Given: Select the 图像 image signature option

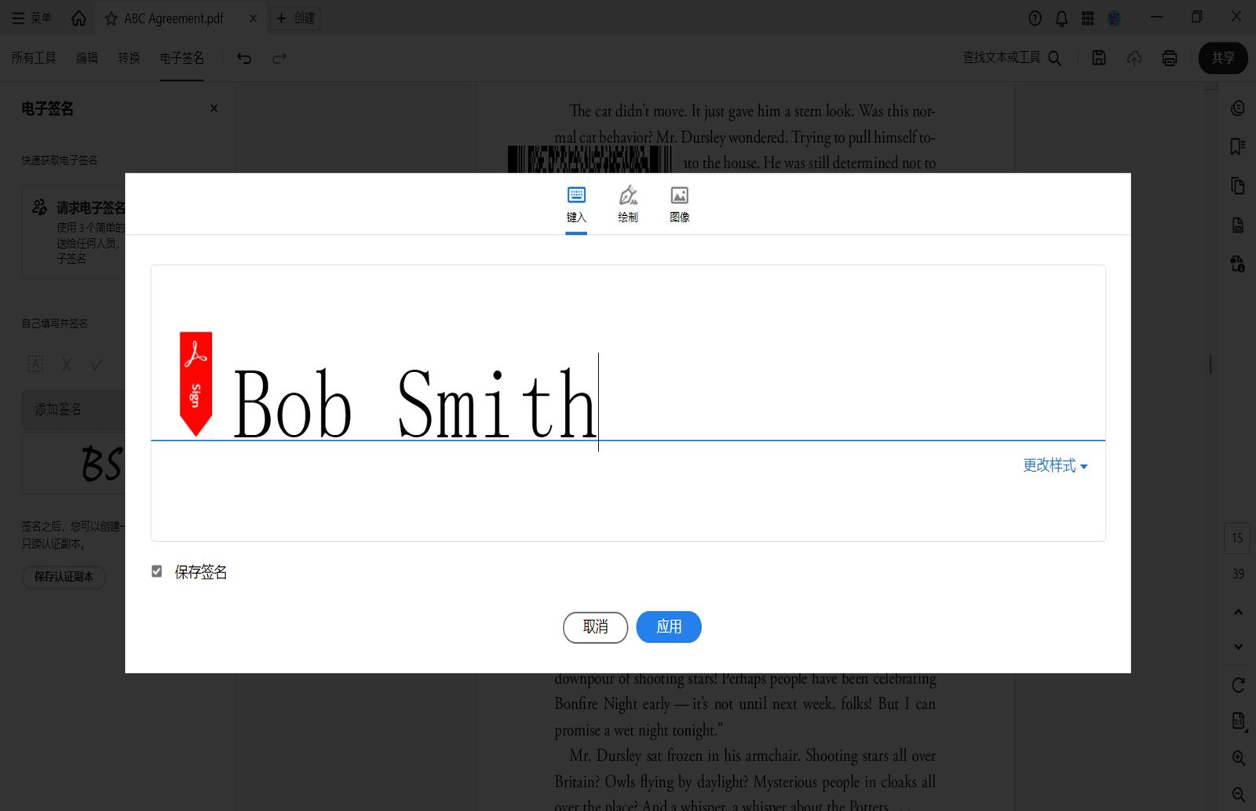Looking at the screenshot, I should 679,204.
